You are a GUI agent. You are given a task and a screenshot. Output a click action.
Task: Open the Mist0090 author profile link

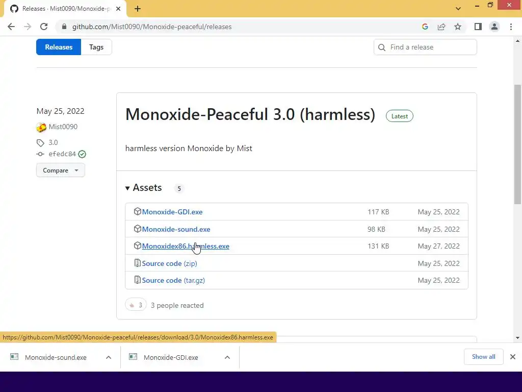coord(63,127)
